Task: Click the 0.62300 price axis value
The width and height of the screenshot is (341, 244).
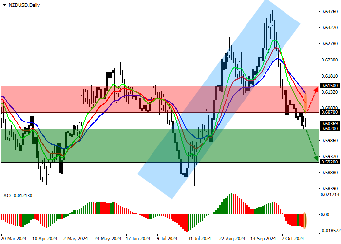Action: (329, 60)
